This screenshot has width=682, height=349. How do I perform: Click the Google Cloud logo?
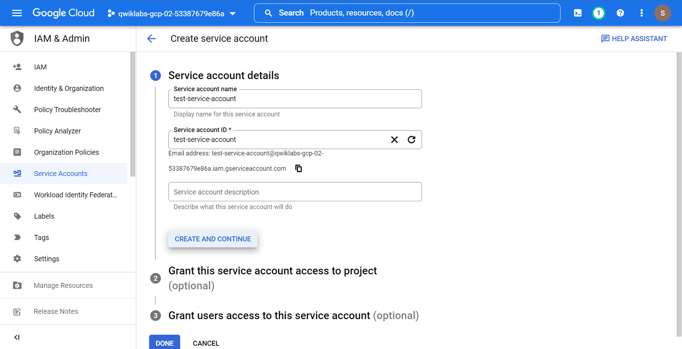[x=63, y=13]
